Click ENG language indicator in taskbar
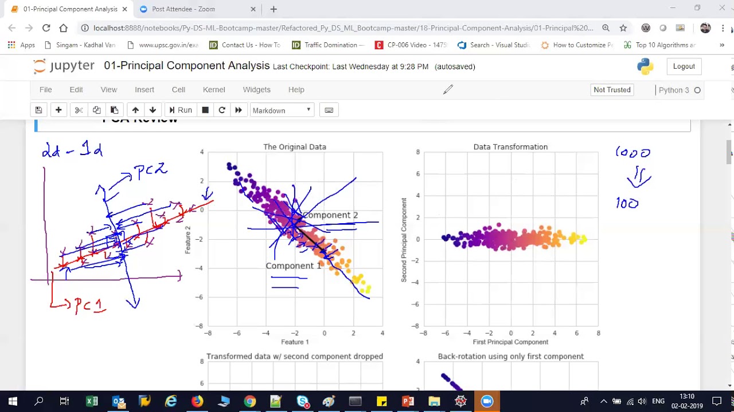The image size is (734, 412). tap(658, 402)
